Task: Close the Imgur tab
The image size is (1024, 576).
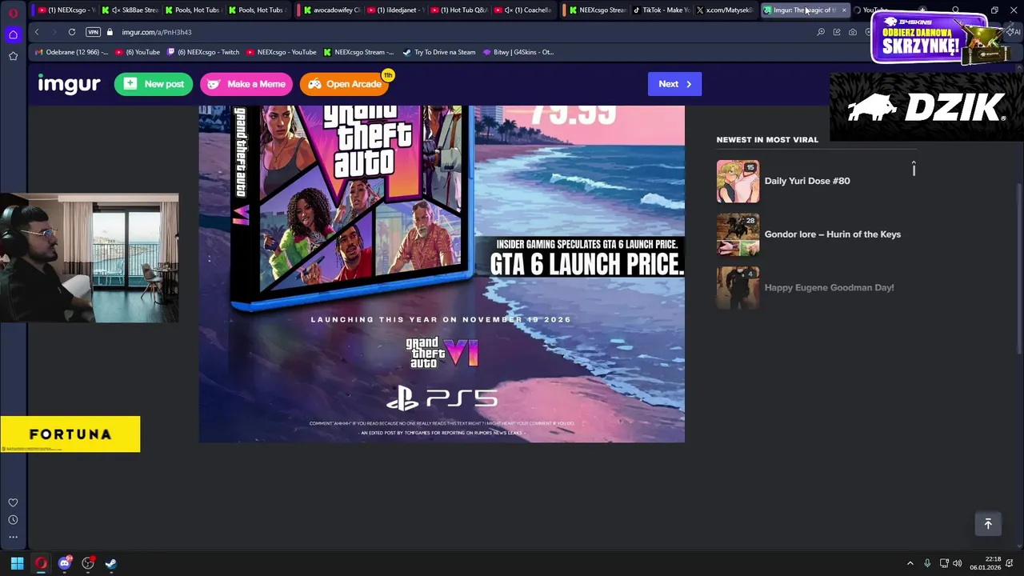Action: (x=843, y=10)
